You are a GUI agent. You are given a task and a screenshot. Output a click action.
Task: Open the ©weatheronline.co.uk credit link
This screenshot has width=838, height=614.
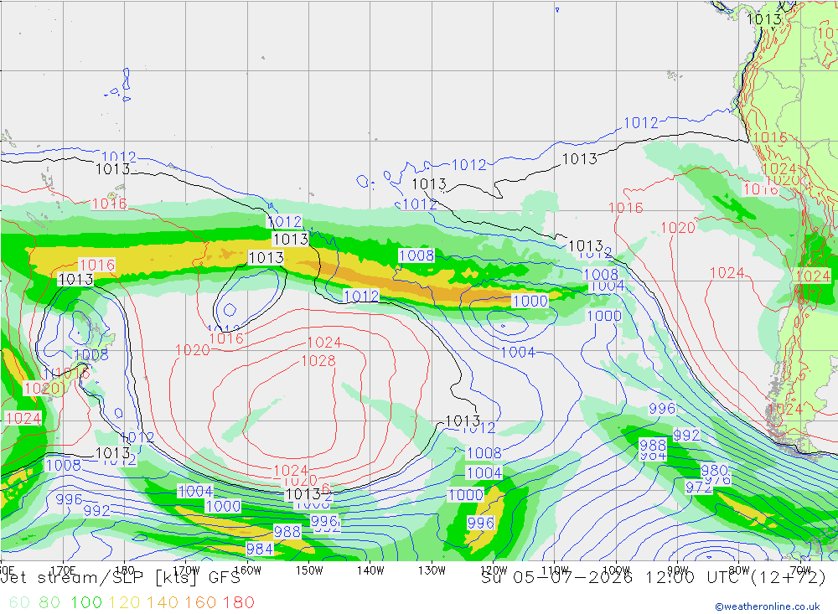[768, 606]
